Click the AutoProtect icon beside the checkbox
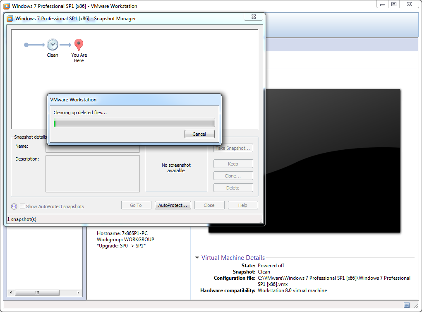Image resolution: width=422 pixels, height=312 pixels. click(14, 206)
